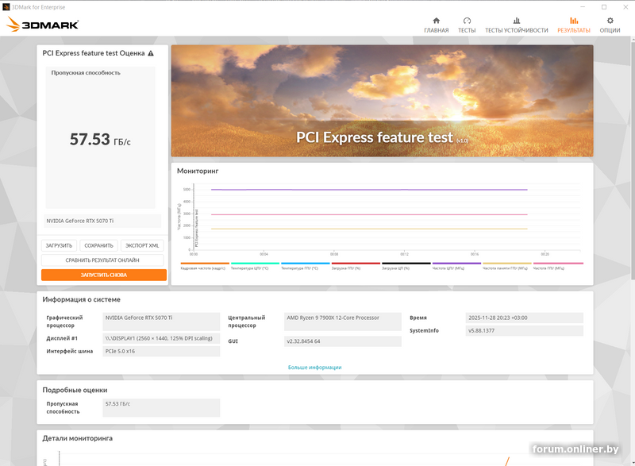This screenshot has height=466, width=635.
Task: Click the warning triangle next to Оценка
Action: point(149,53)
